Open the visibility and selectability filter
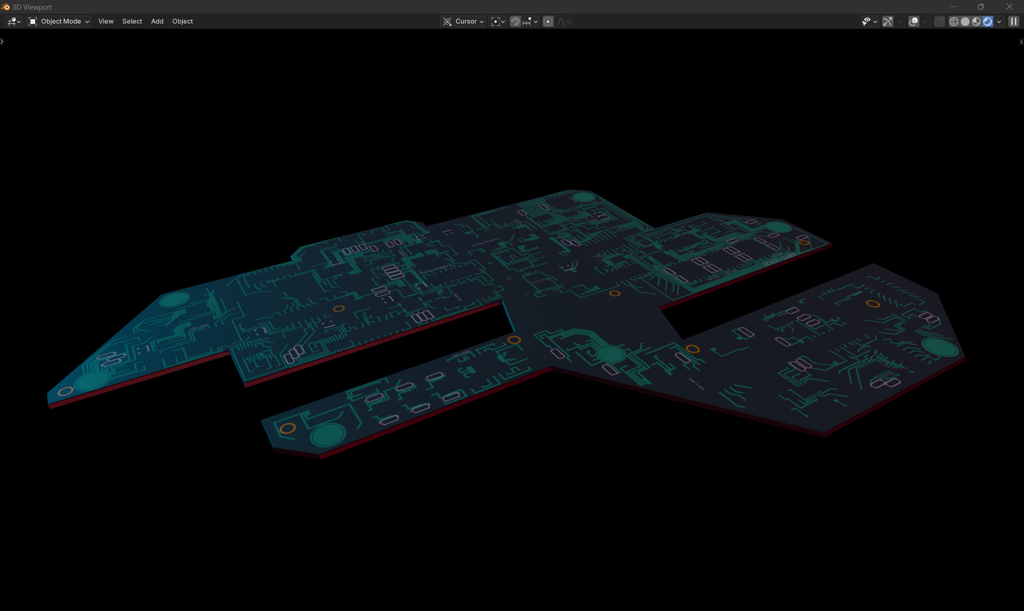1024x611 pixels. (x=870, y=22)
